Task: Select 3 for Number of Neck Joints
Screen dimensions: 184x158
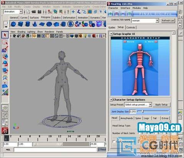Action: 140,133
